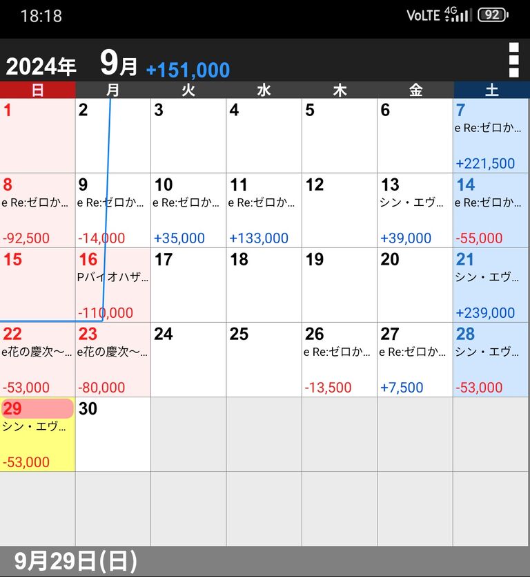Image resolution: width=530 pixels, height=577 pixels.
Task: Open day 30 in calendar
Action: tap(113, 435)
